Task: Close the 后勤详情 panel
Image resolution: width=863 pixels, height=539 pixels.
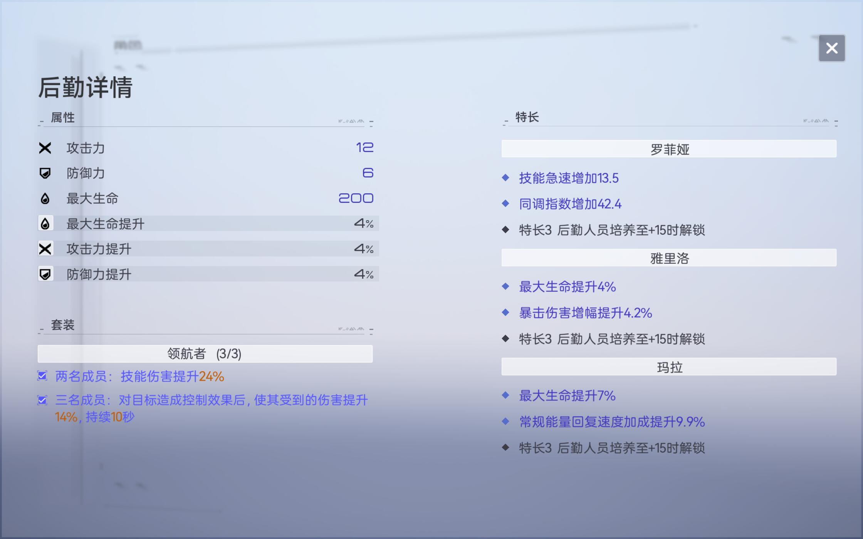Action: coord(832,48)
